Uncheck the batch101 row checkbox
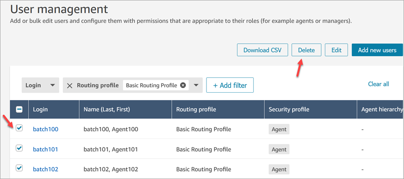Screen dimensions: 404x179 pos(19,148)
